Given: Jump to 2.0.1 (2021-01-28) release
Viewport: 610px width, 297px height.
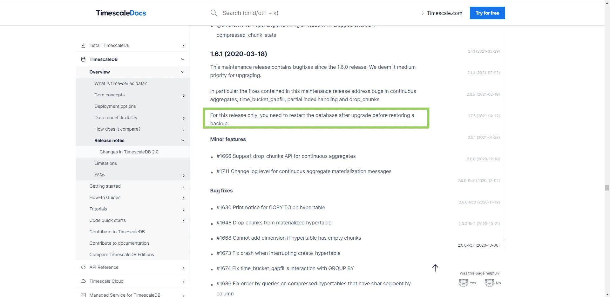Looking at the screenshot, I should click(x=484, y=138).
